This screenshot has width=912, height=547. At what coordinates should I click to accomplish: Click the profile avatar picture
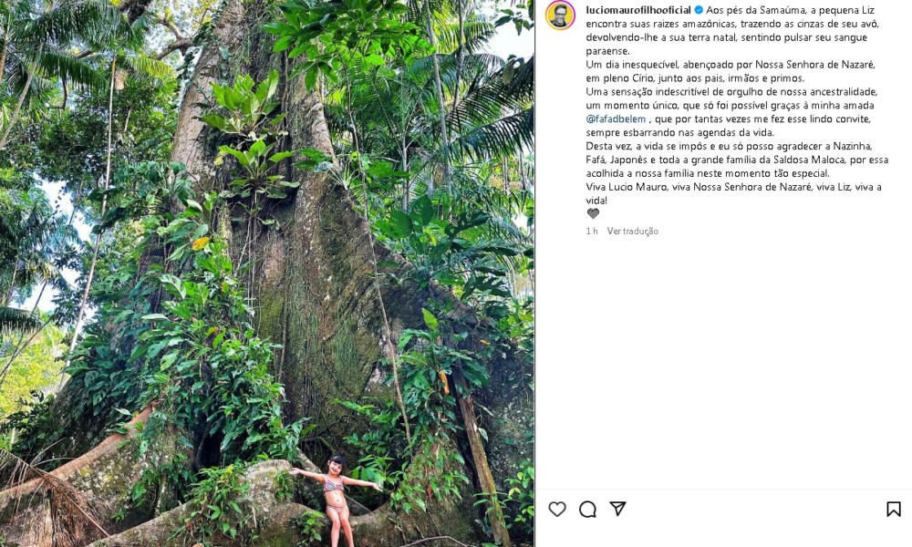tap(560, 15)
